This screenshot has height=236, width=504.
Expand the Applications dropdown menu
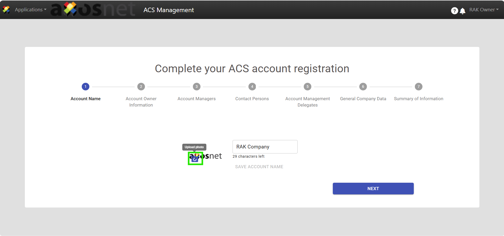click(30, 10)
